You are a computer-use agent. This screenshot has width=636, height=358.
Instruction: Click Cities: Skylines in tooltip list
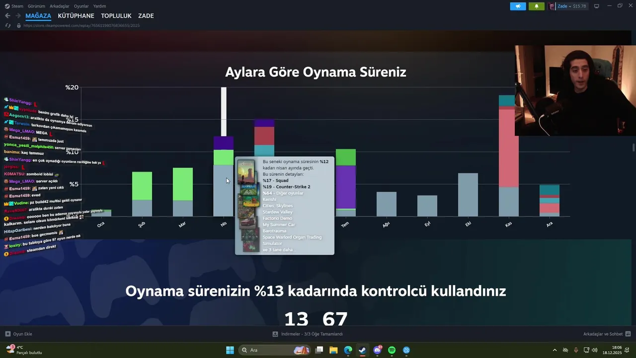pos(278,206)
